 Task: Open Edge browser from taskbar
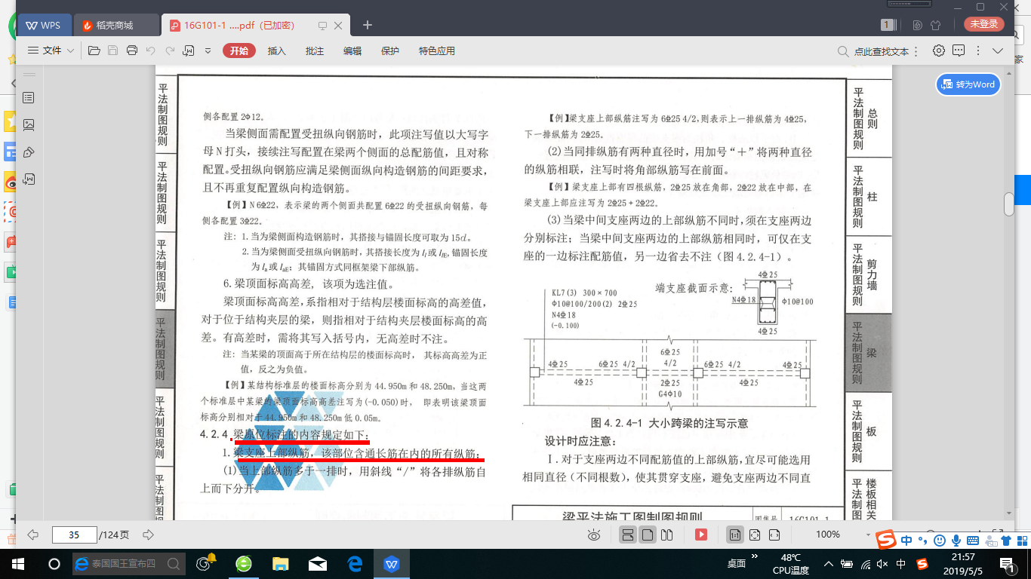click(x=355, y=563)
